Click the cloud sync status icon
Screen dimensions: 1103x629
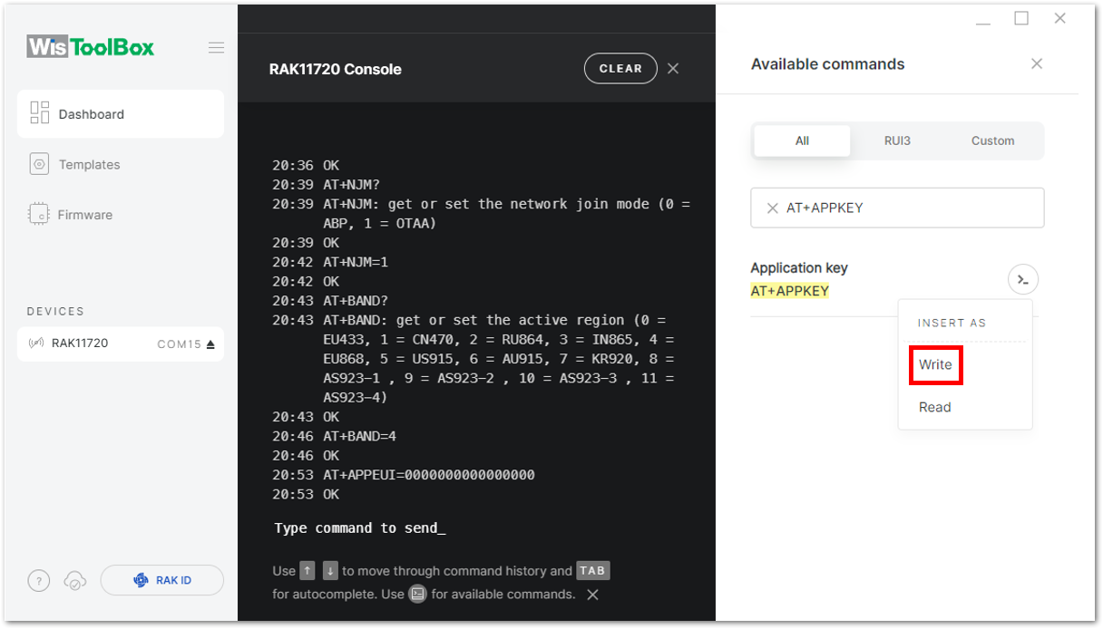75,581
